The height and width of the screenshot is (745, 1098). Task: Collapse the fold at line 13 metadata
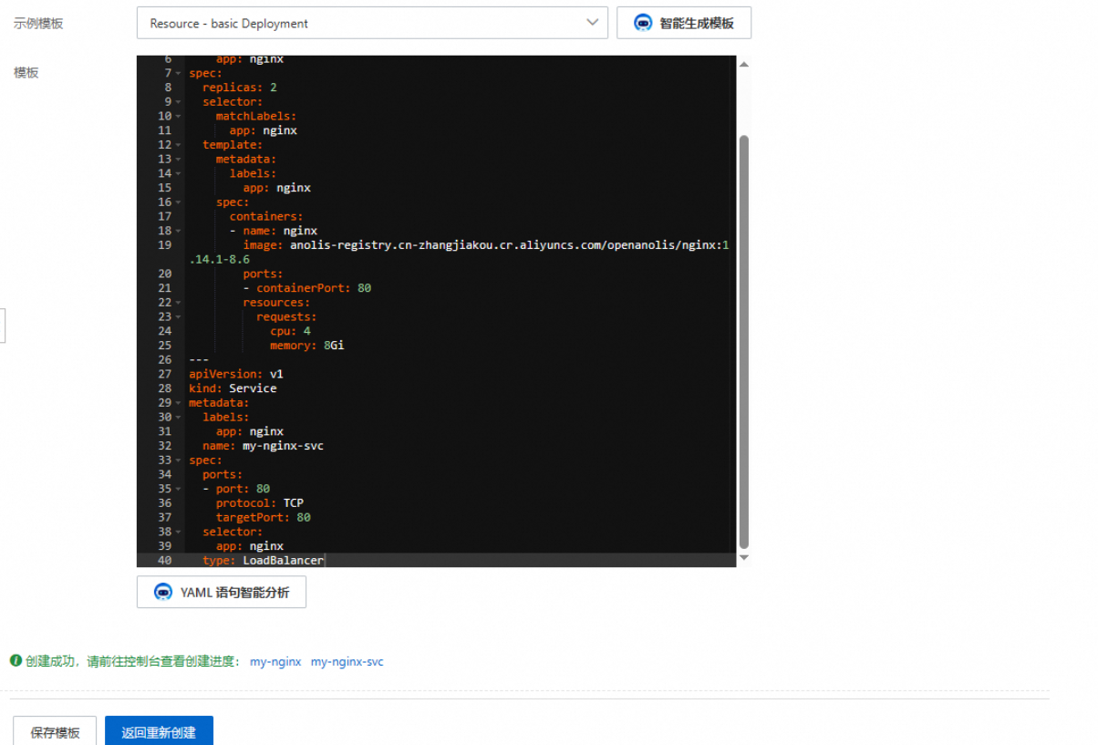(179, 160)
